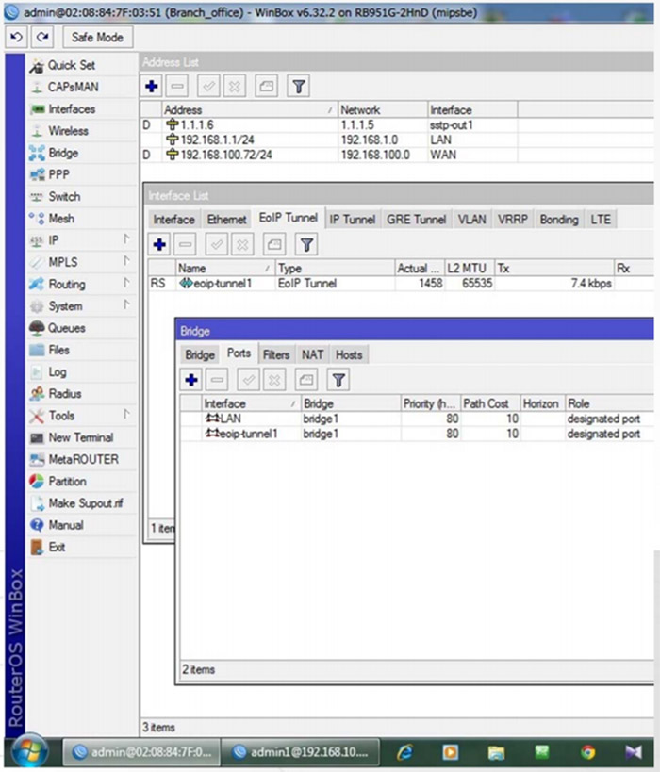Open Log menu item
Viewport: 660px width, 772px height.
coord(58,371)
